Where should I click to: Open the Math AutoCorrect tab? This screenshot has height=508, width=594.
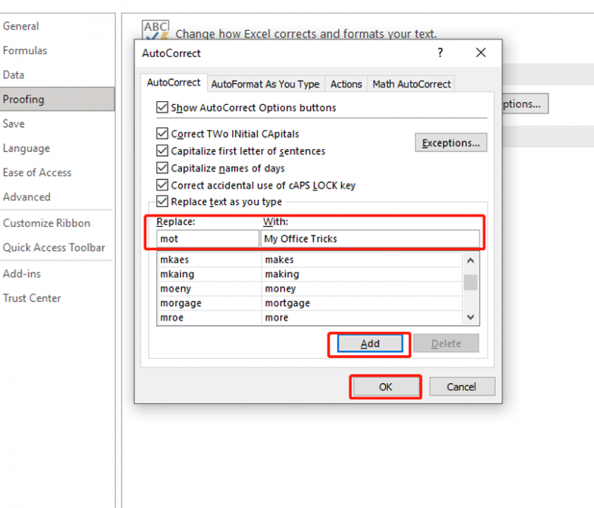pos(411,83)
